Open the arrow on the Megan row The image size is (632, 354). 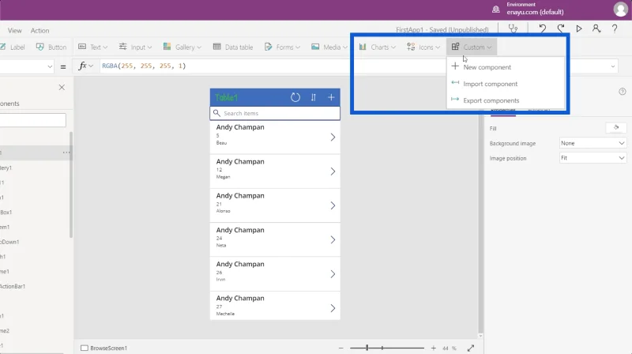[x=333, y=171]
